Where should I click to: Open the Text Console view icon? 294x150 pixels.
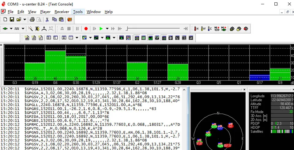point(40,38)
